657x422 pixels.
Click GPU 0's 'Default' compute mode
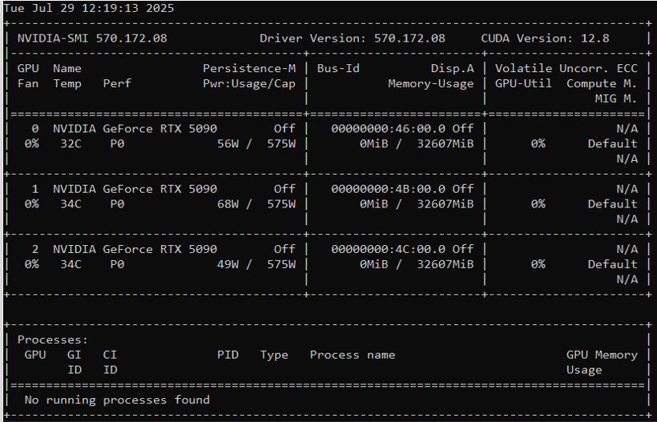point(613,144)
